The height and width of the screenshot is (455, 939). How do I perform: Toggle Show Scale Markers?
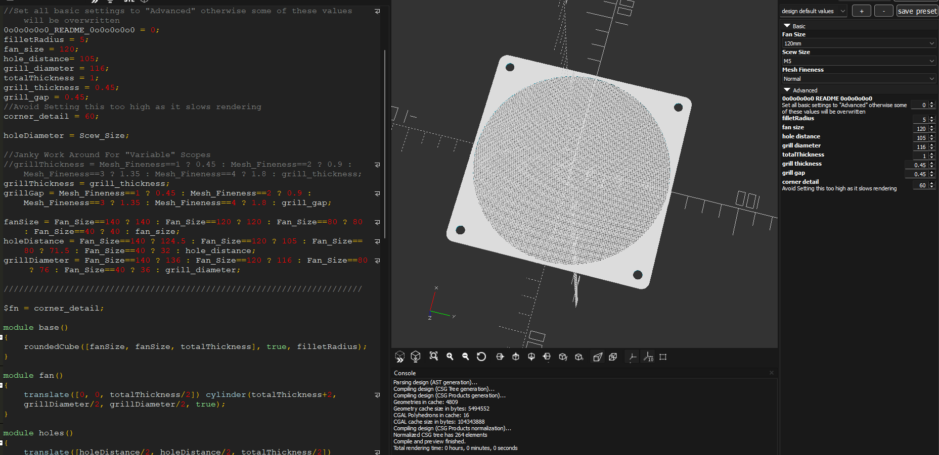click(648, 357)
